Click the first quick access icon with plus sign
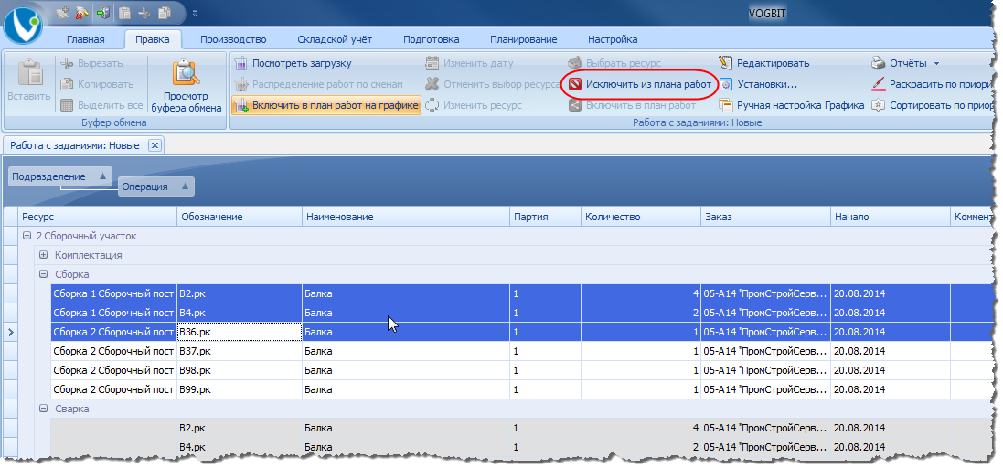Viewport: 1003px width, 468px height. (62, 12)
